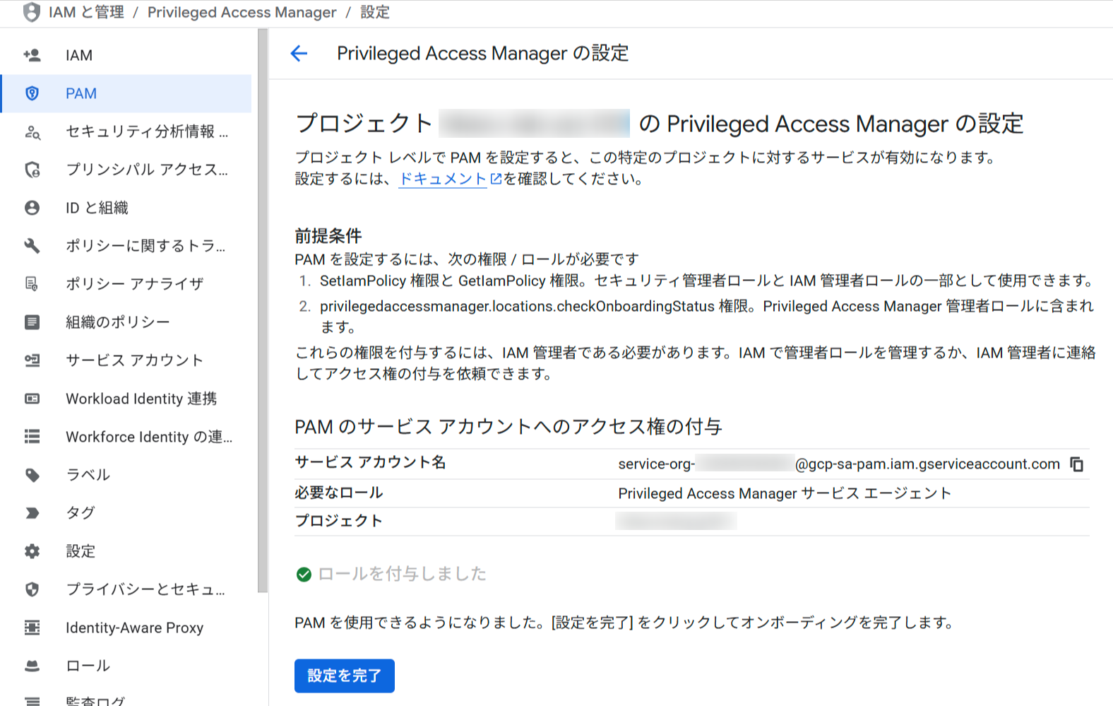Click the サービス アカウント icon

tap(32, 360)
